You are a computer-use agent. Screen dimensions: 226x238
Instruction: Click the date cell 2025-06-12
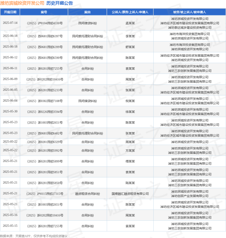point(10,57)
